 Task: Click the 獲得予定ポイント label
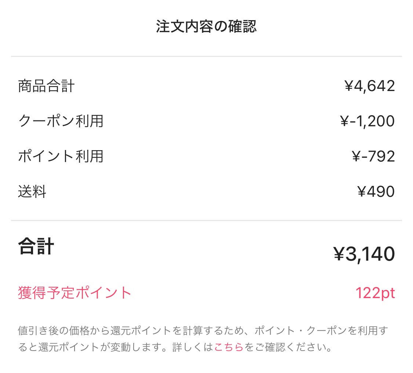tap(73, 293)
